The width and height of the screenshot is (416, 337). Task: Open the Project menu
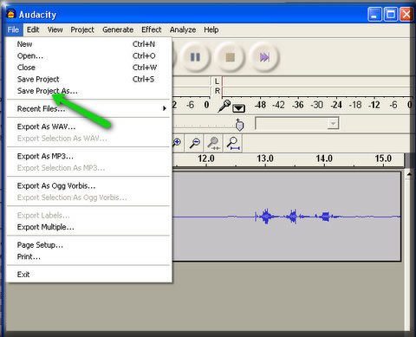tap(82, 29)
